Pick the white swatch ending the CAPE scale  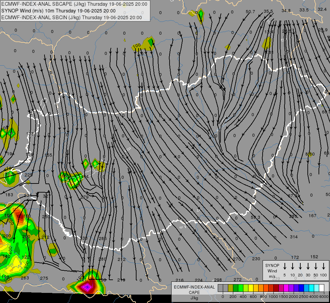click(x=322, y=288)
